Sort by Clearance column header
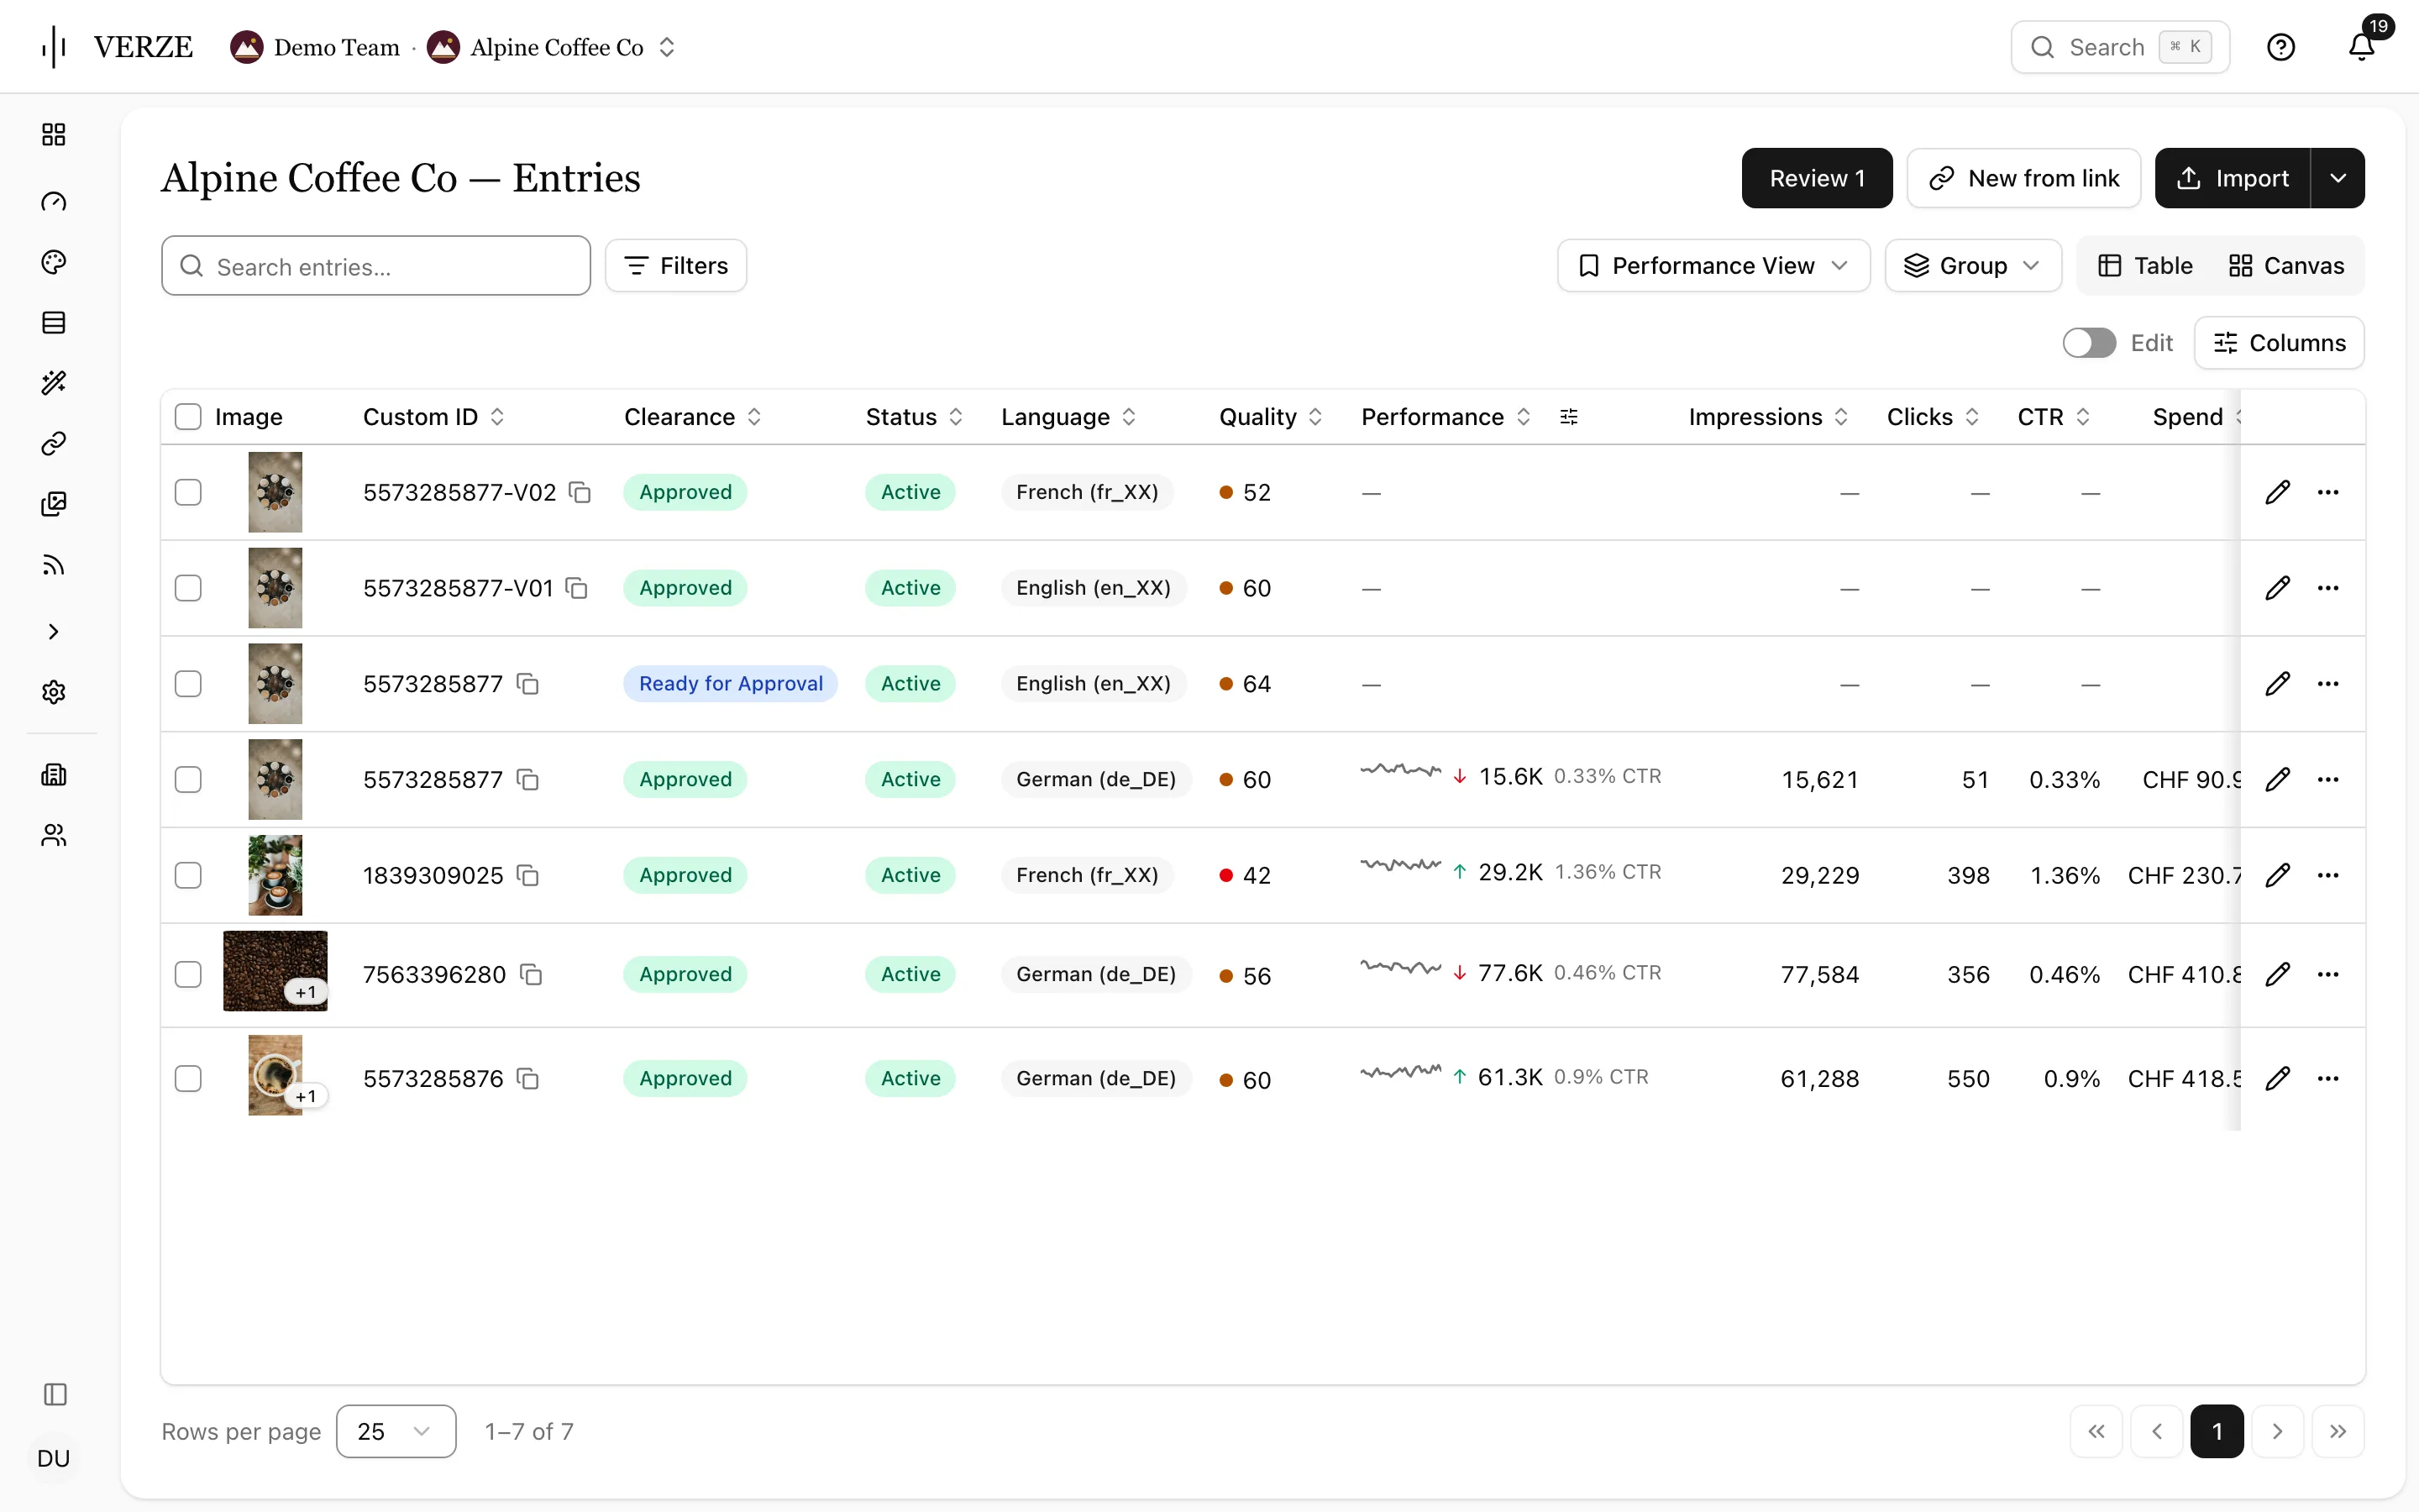The width and height of the screenshot is (2419, 1512). [693, 417]
